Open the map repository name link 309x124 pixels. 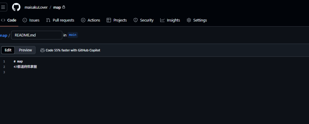point(57,7)
